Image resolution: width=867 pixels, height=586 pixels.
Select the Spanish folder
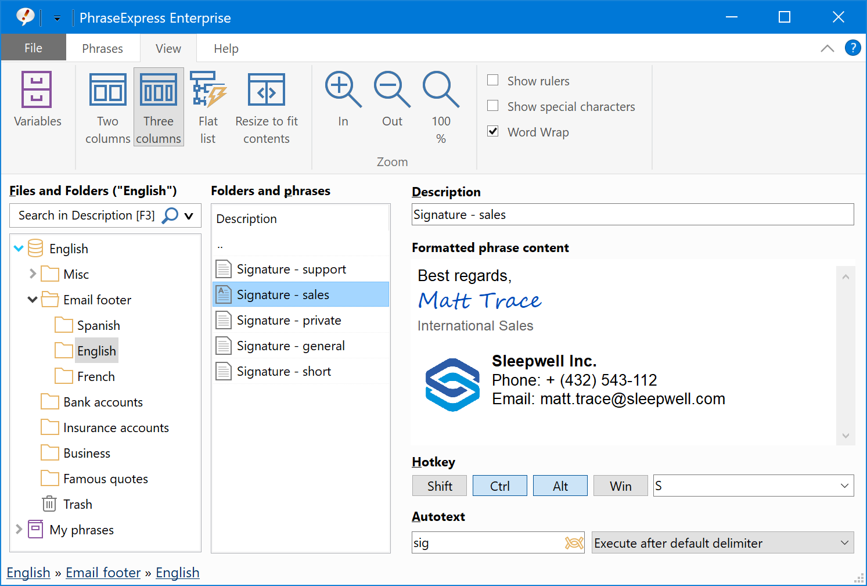pos(99,325)
